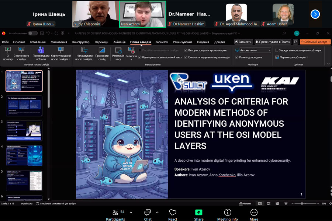Viewport: 332px width, 221px height.
Task: Open Meeting info icon
Action: pyautogui.click(x=228, y=213)
